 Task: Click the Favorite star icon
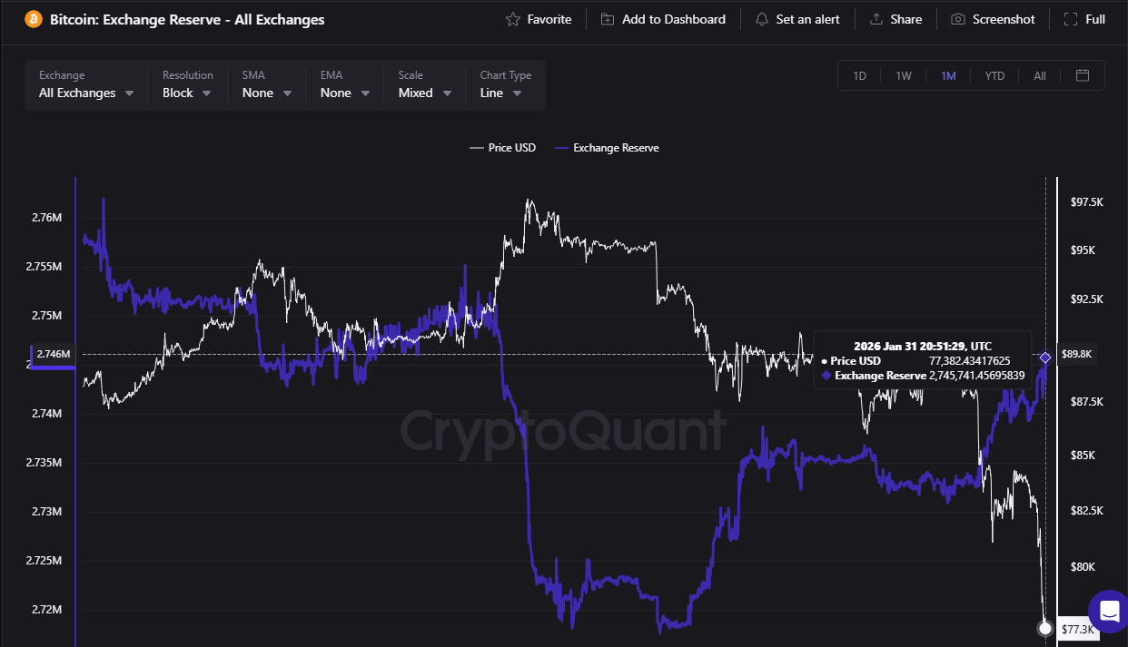[x=513, y=19]
